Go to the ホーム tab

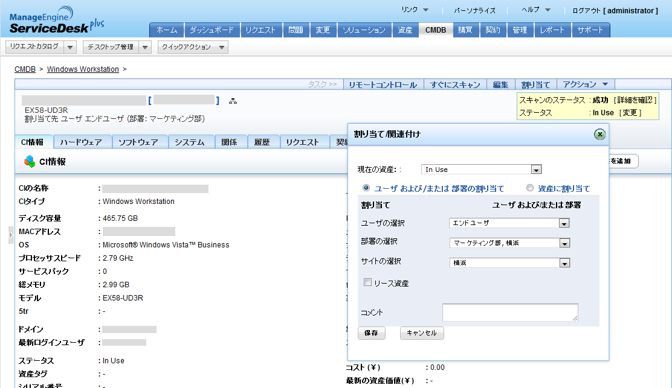[167, 30]
